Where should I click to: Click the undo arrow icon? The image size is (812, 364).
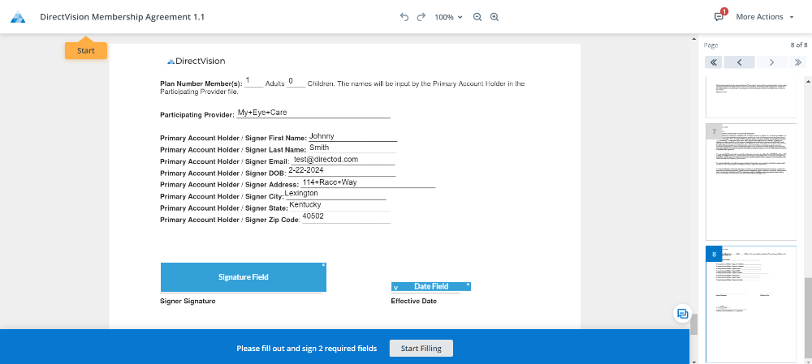(404, 17)
